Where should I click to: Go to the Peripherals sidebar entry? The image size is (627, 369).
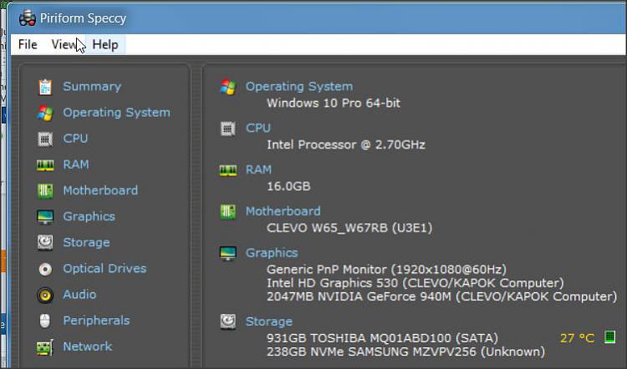tap(96, 321)
